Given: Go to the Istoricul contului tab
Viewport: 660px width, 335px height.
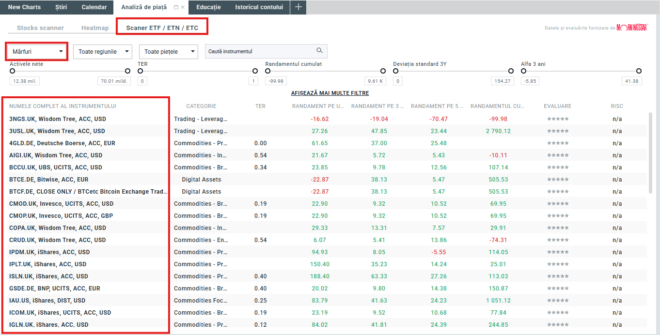Looking at the screenshot, I should point(259,7).
